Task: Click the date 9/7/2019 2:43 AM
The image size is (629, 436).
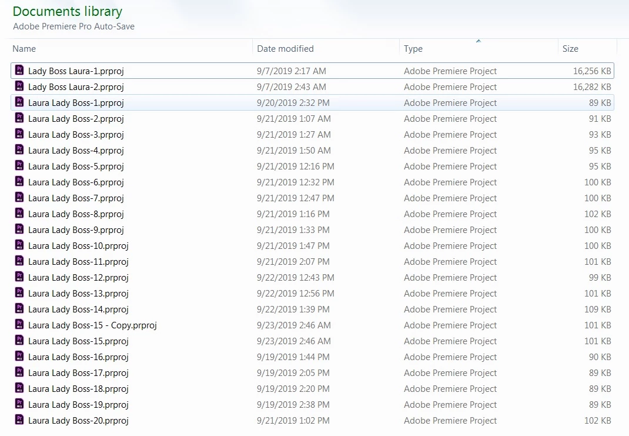Action: click(x=291, y=86)
